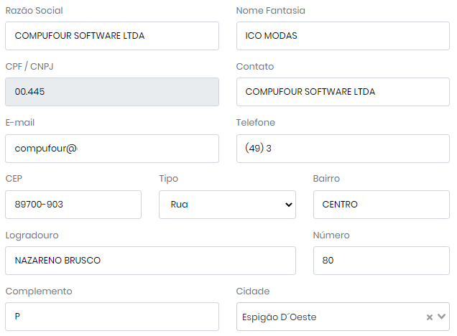Click the Número field showing 80
This screenshot has height=336, width=457.
click(381, 261)
